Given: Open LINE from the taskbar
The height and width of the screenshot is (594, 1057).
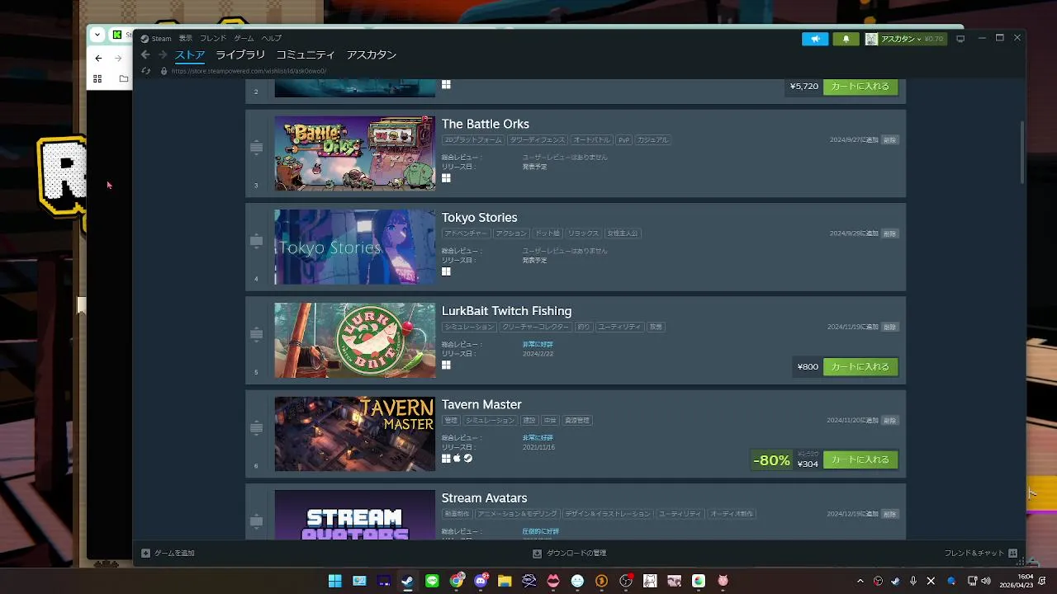Looking at the screenshot, I should pyautogui.click(x=432, y=581).
